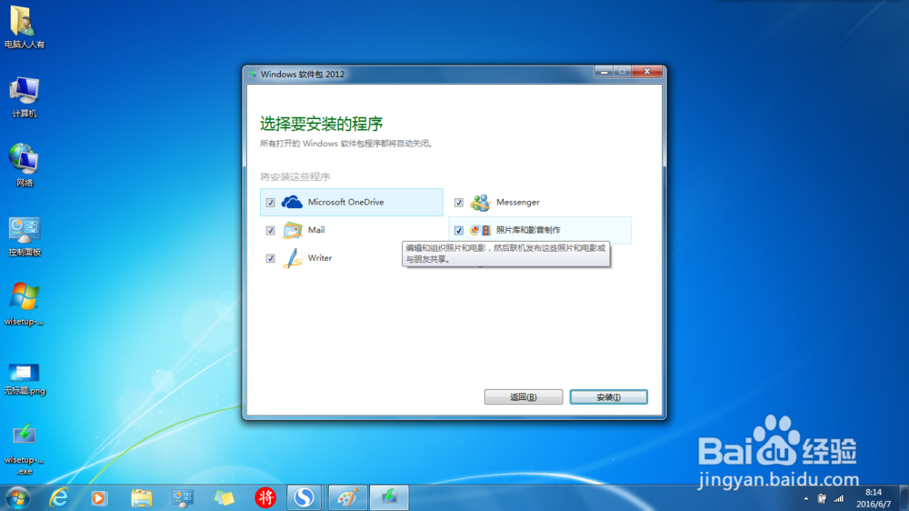Screen dimensions: 909x511
Task: Click the red 将 taskbar icon
Action: (x=265, y=497)
